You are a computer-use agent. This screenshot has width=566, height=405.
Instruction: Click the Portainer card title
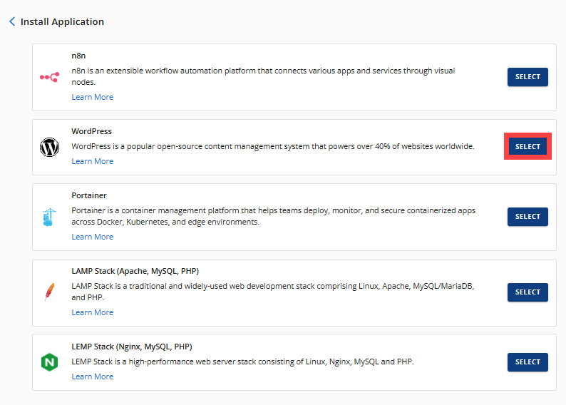(x=89, y=195)
